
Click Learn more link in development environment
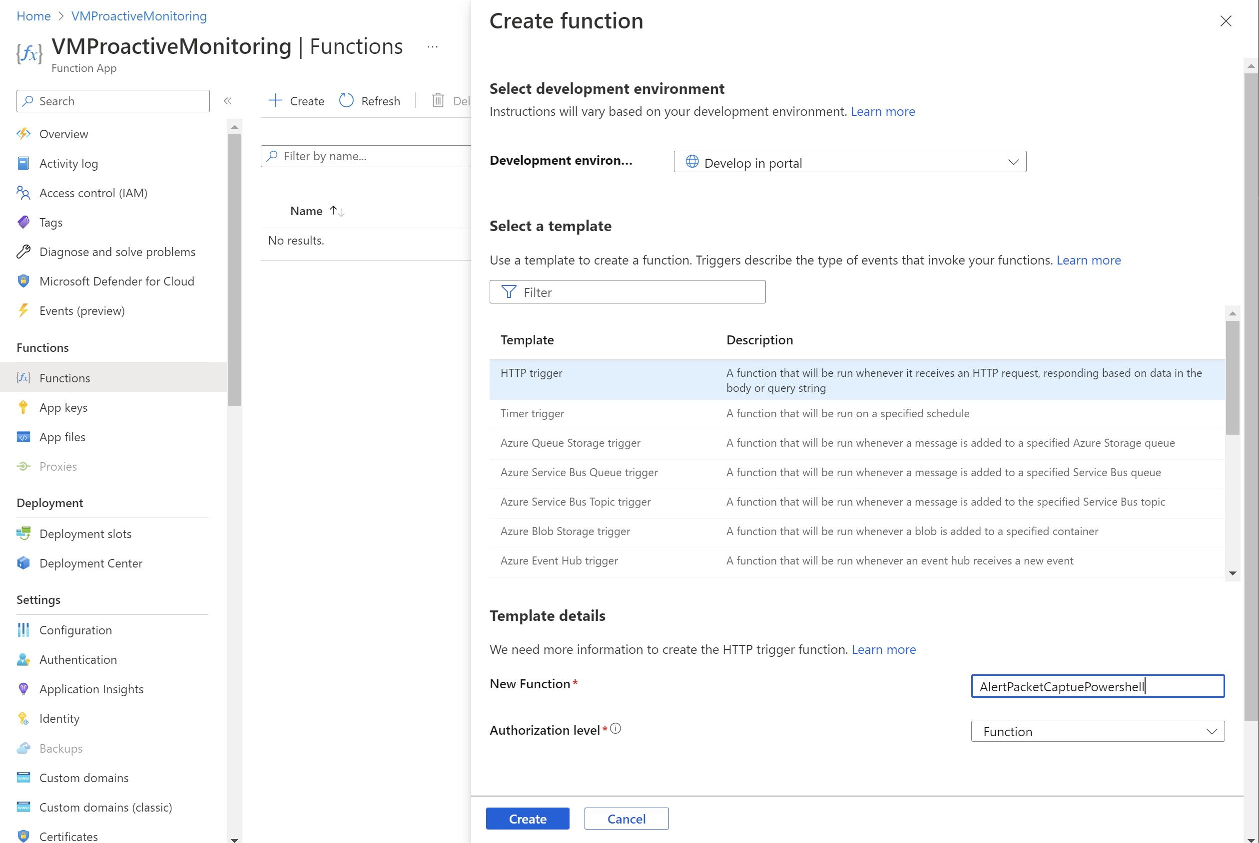coord(882,111)
